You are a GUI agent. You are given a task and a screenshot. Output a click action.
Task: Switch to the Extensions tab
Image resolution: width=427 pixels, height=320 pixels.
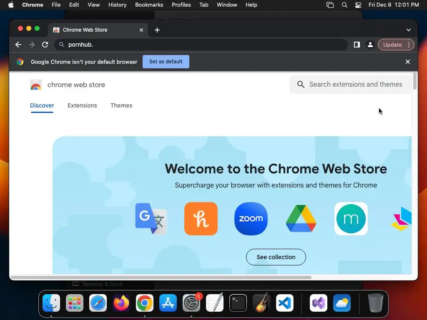tap(82, 105)
